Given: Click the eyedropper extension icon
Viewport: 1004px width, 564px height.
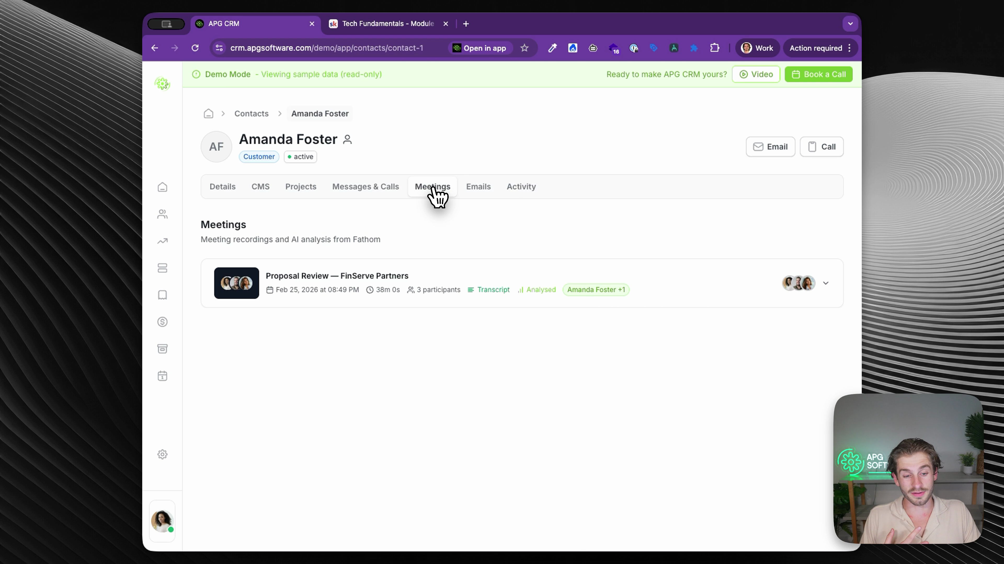Looking at the screenshot, I should 552,48.
